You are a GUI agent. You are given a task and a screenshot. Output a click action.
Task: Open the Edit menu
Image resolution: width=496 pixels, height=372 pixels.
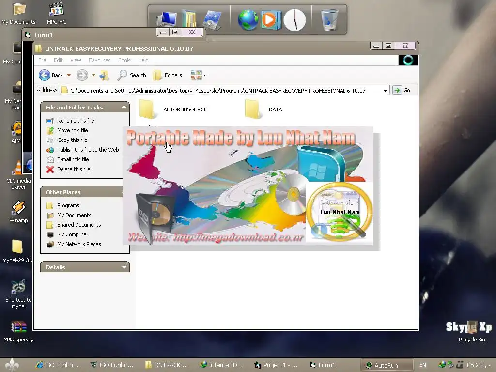click(58, 60)
